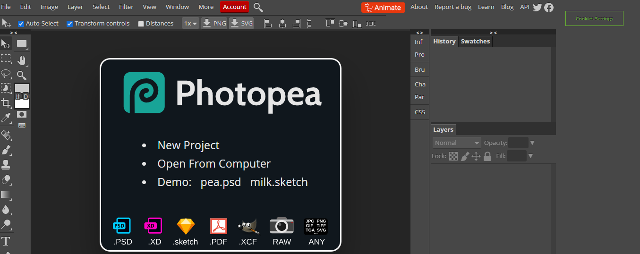Toggle lock all padlock icon

tap(487, 156)
